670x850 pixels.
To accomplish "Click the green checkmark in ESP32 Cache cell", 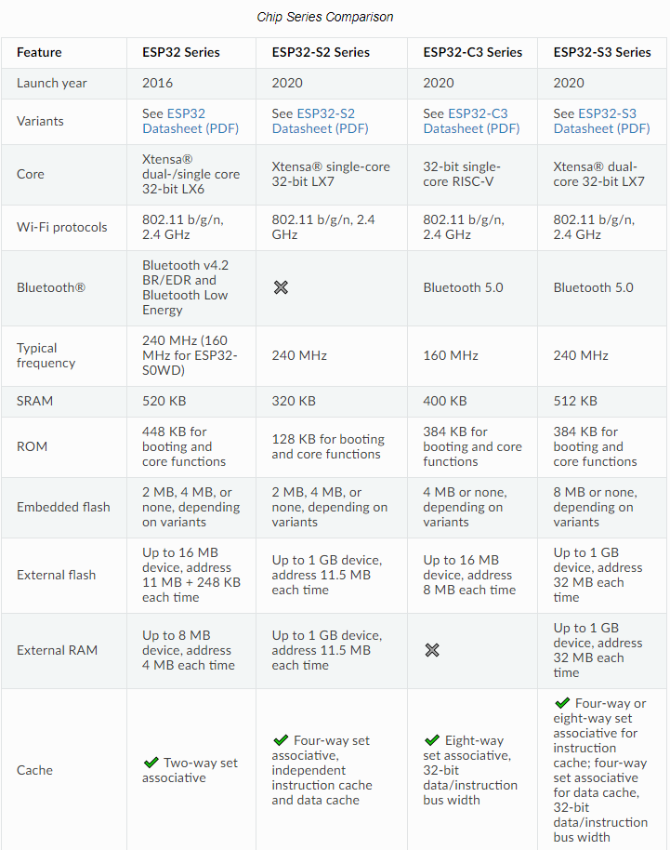I will point(151,763).
